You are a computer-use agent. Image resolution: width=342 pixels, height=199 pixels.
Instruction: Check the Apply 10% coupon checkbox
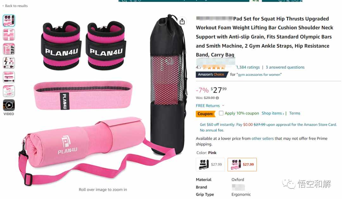[221, 113]
